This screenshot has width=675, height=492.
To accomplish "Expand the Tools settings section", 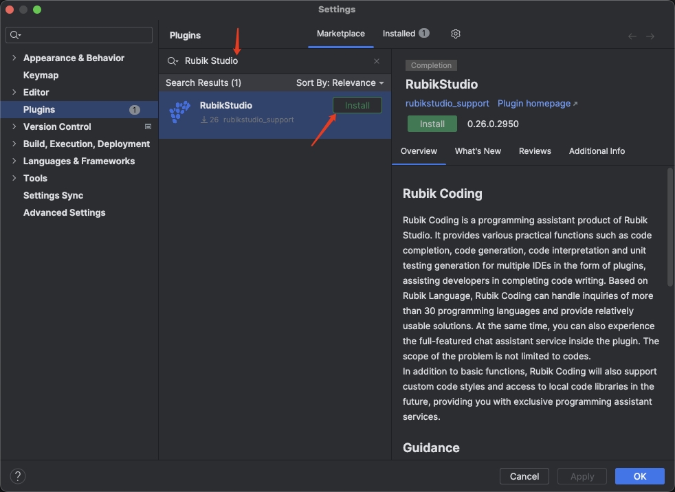I will pos(14,178).
